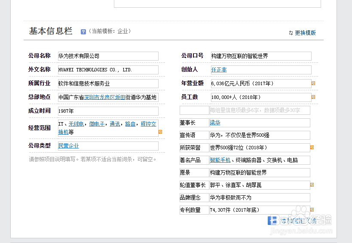Click the orange reference icon beside 员工数
This screenshot has width=352, height=243.
(x=313, y=97)
